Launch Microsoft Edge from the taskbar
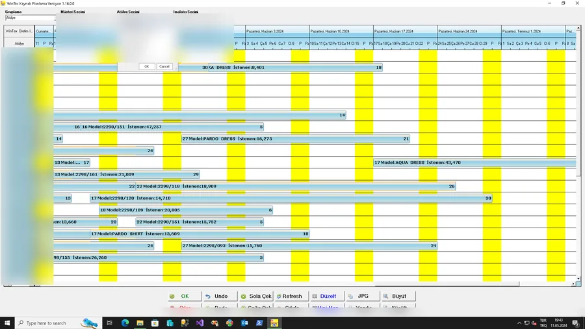Screen dimensions: 585x329 [x=125, y=323]
